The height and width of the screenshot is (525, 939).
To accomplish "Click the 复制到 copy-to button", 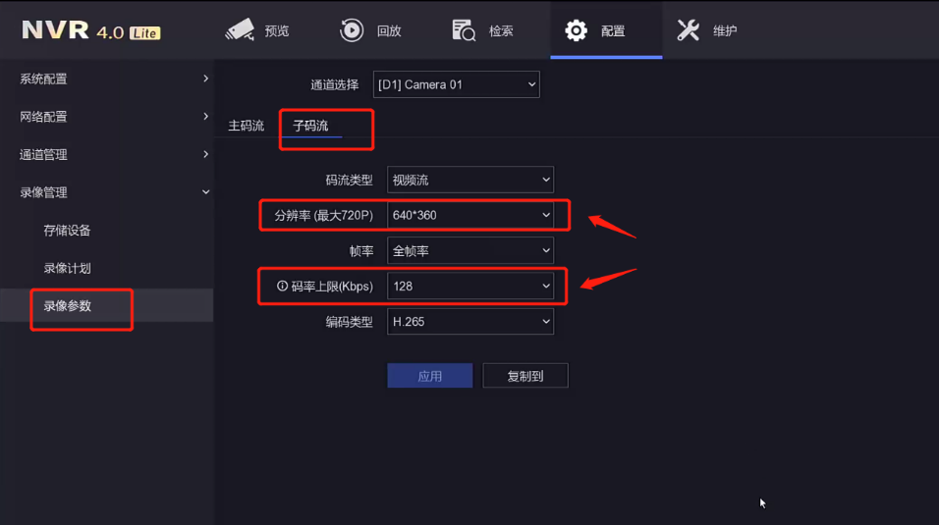I will (525, 376).
